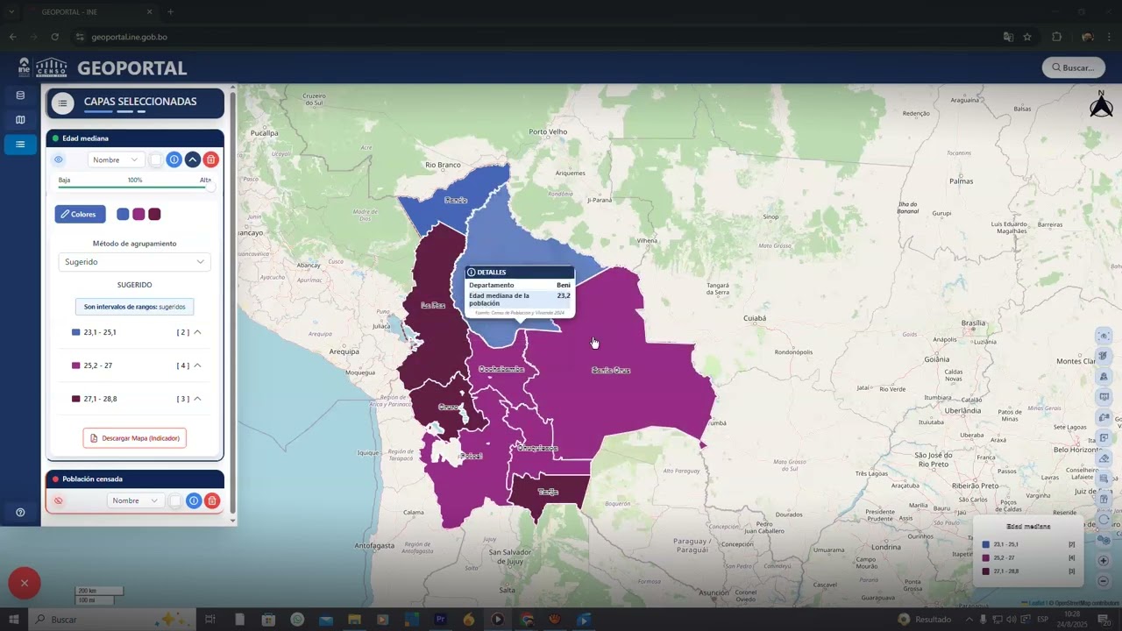Click the DETALLES popup header
1122x631 pixels.
pyautogui.click(x=520, y=273)
